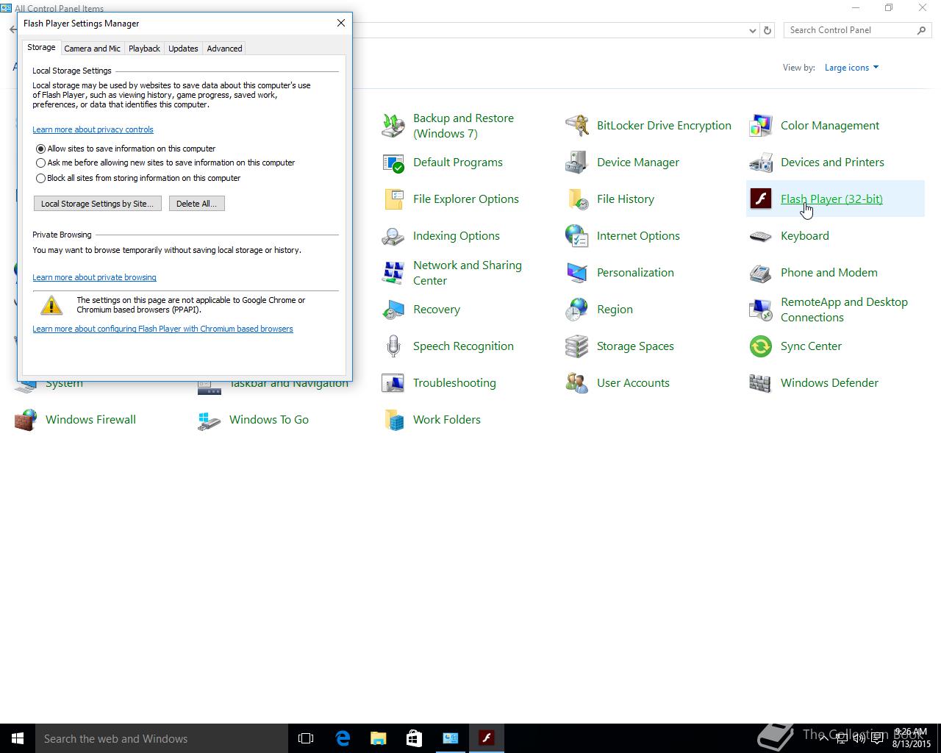Open the Work Folders icon
This screenshot has width=941, height=753.
point(393,420)
